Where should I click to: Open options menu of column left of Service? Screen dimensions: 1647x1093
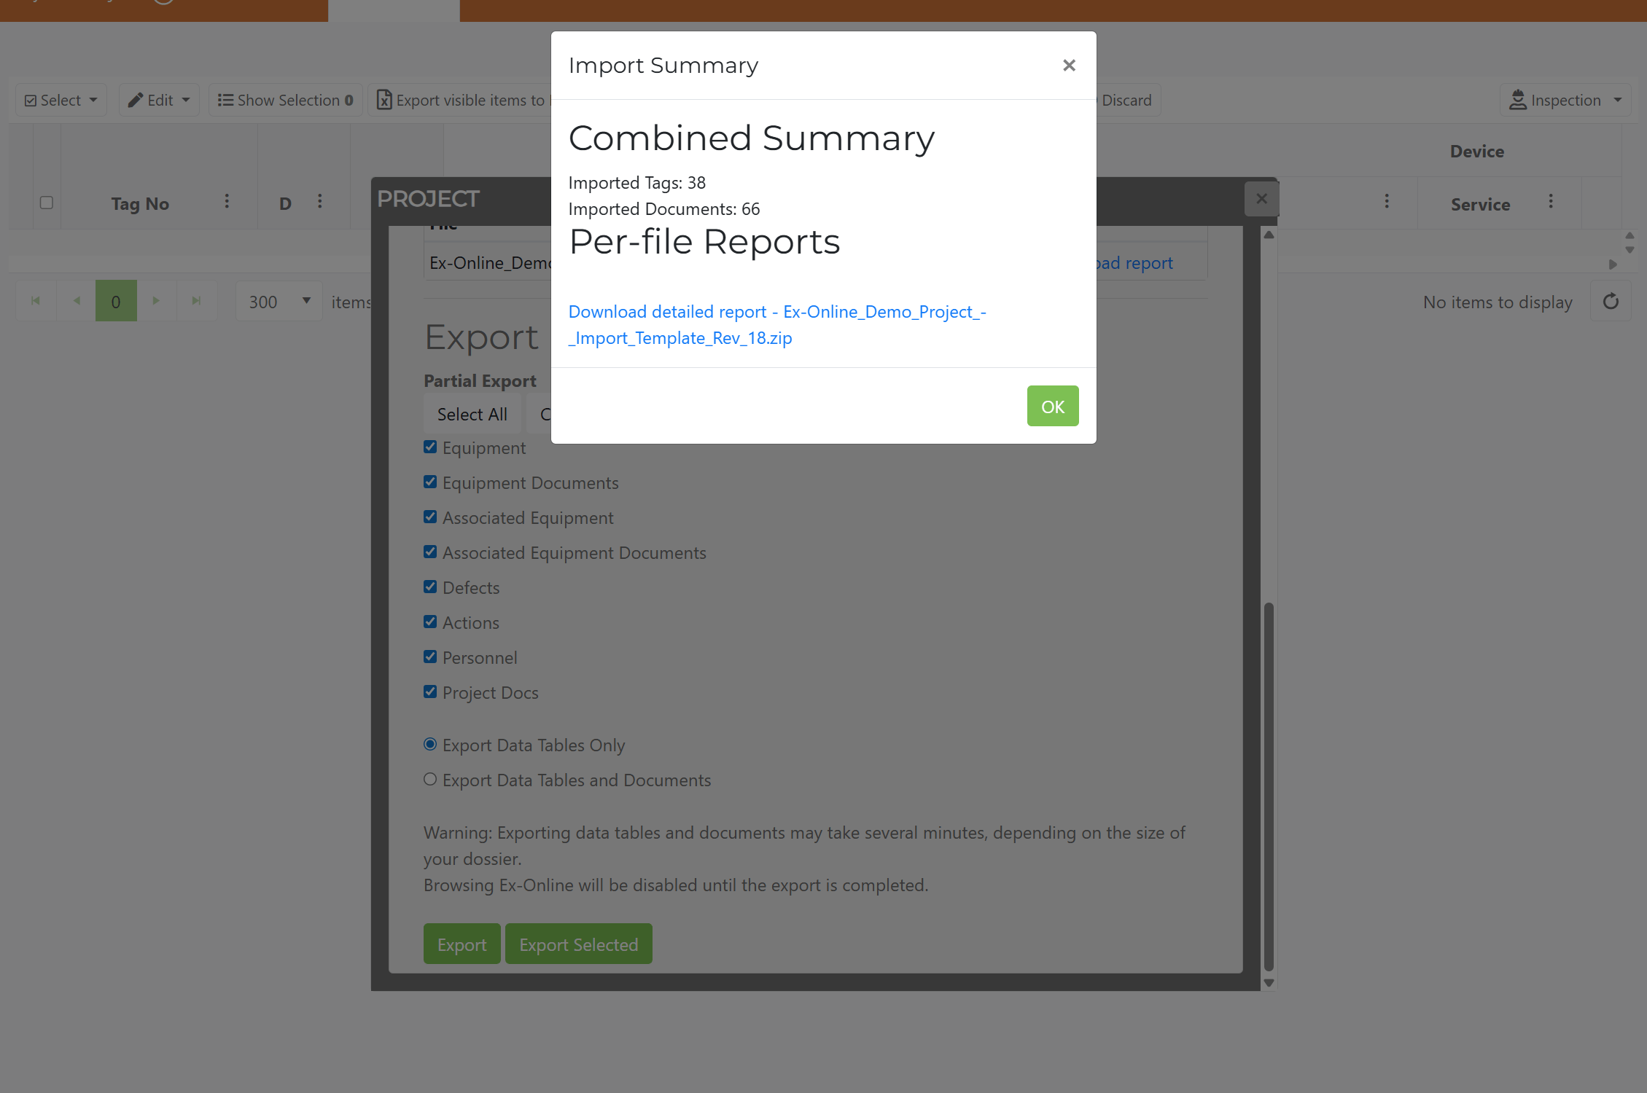click(1387, 201)
